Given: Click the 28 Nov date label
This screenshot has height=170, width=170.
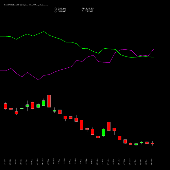Looking at the screenshot, I should (x=130, y=162).
